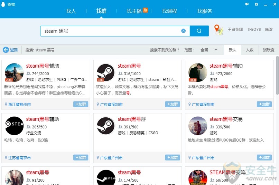The width and height of the screenshot is (279, 185).
Task: Switch to 找人 tab
Action: click(x=71, y=11)
